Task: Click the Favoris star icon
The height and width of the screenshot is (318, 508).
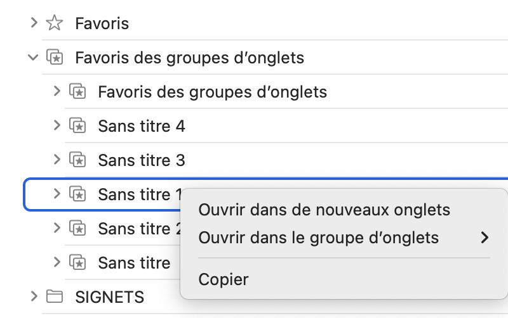Action: pos(55,24)
